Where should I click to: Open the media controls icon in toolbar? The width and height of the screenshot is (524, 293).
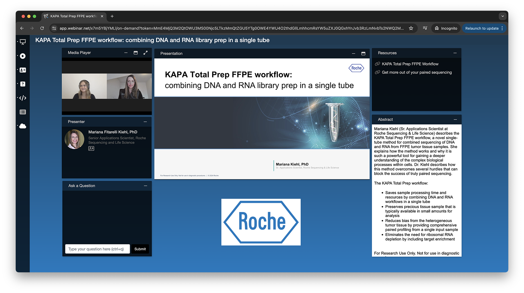[x=425, y=28]
